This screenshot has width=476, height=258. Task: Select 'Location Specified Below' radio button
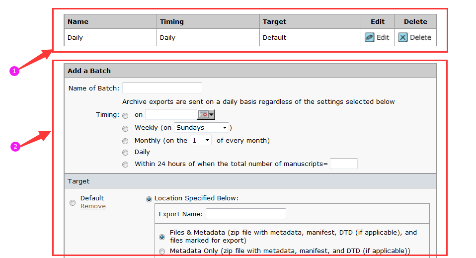tap(149, 199)
